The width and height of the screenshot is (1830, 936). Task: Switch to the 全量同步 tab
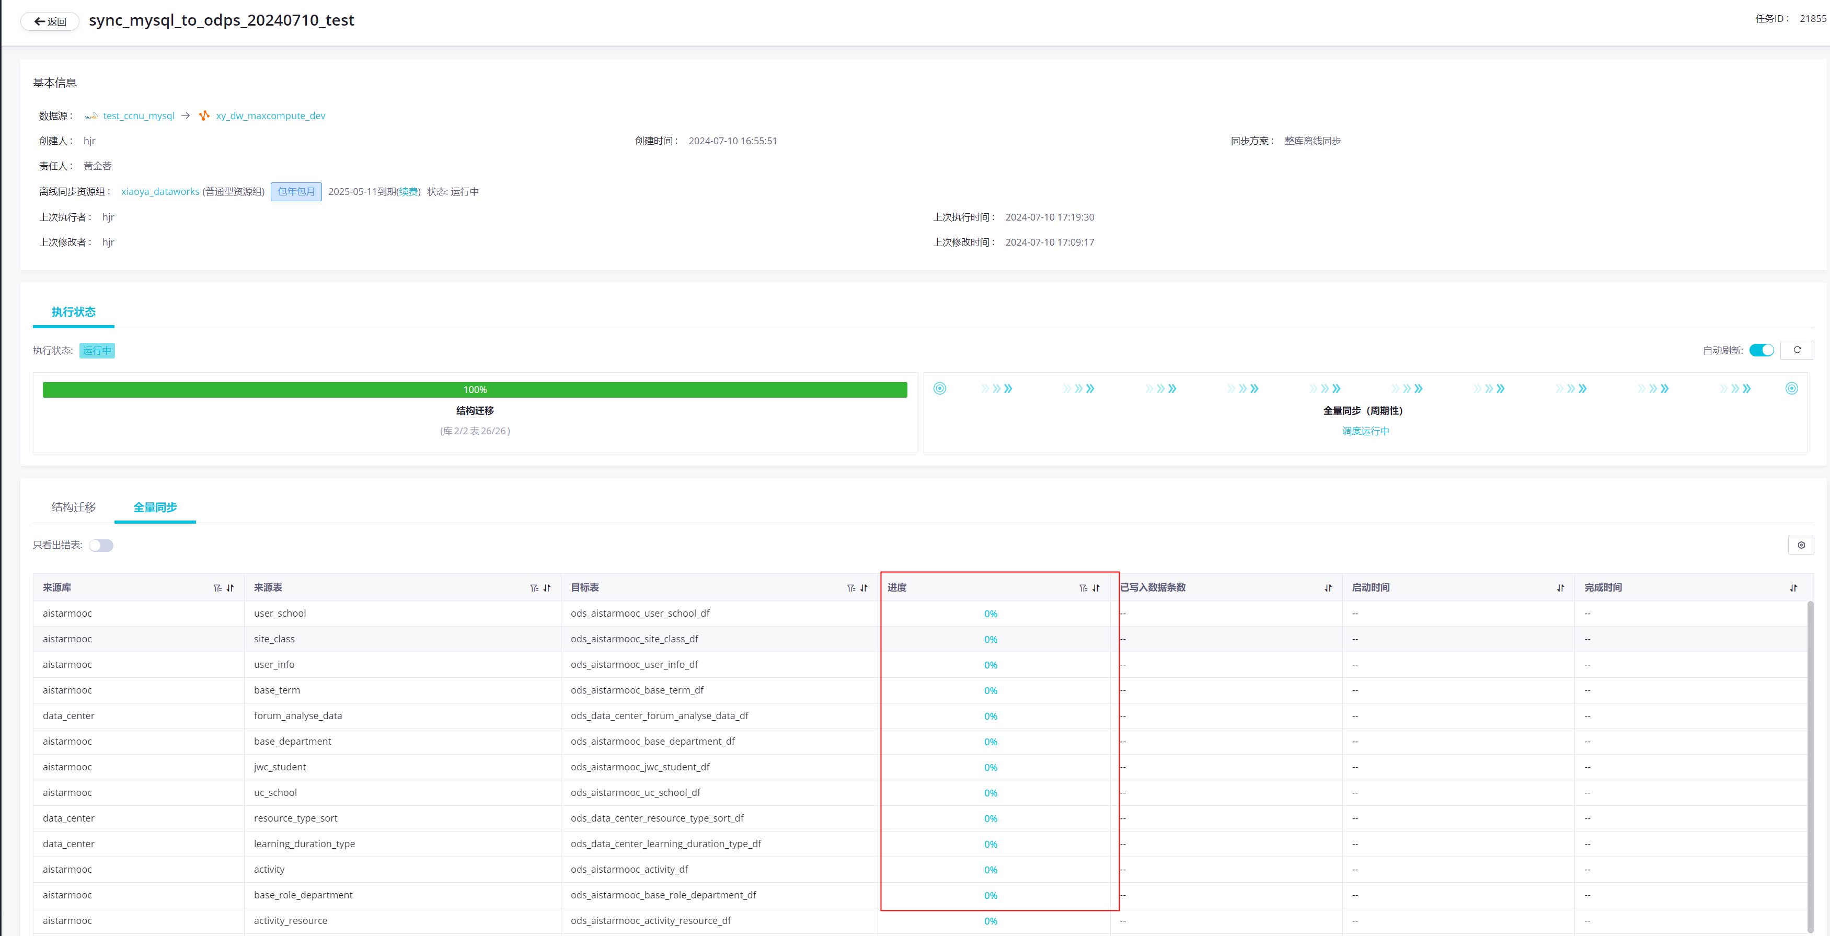(155, 507)
